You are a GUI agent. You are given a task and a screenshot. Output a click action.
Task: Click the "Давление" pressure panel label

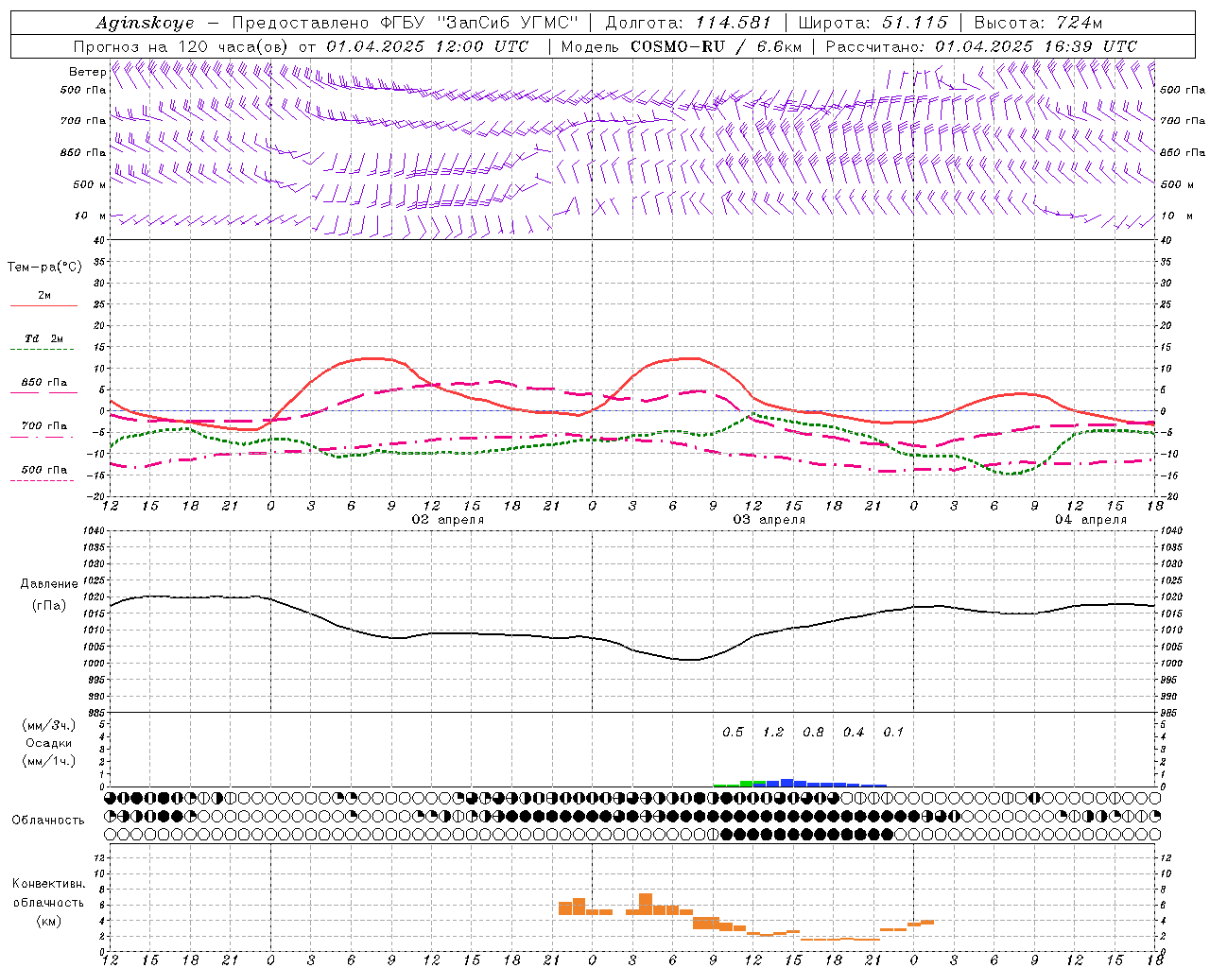(x=49, y=584)
